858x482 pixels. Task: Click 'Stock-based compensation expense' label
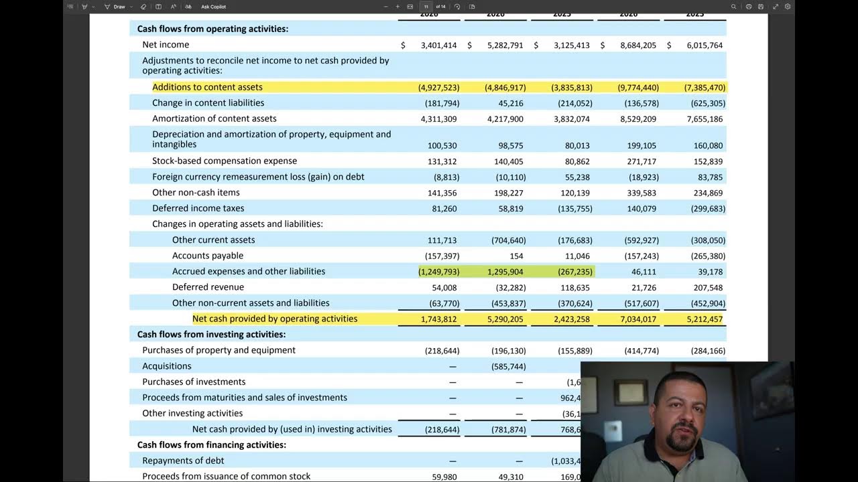(x=225, y=161)
